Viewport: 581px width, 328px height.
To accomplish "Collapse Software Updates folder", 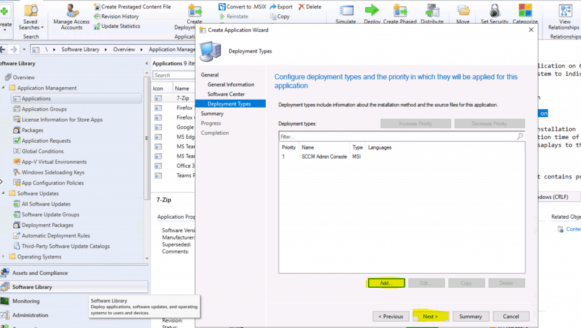I will point(3,193).
